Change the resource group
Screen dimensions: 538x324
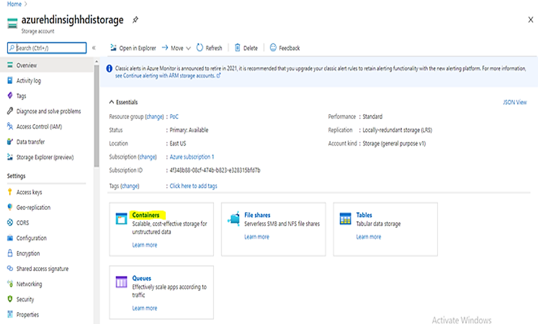pyautogui.click(x=155, y=117)
